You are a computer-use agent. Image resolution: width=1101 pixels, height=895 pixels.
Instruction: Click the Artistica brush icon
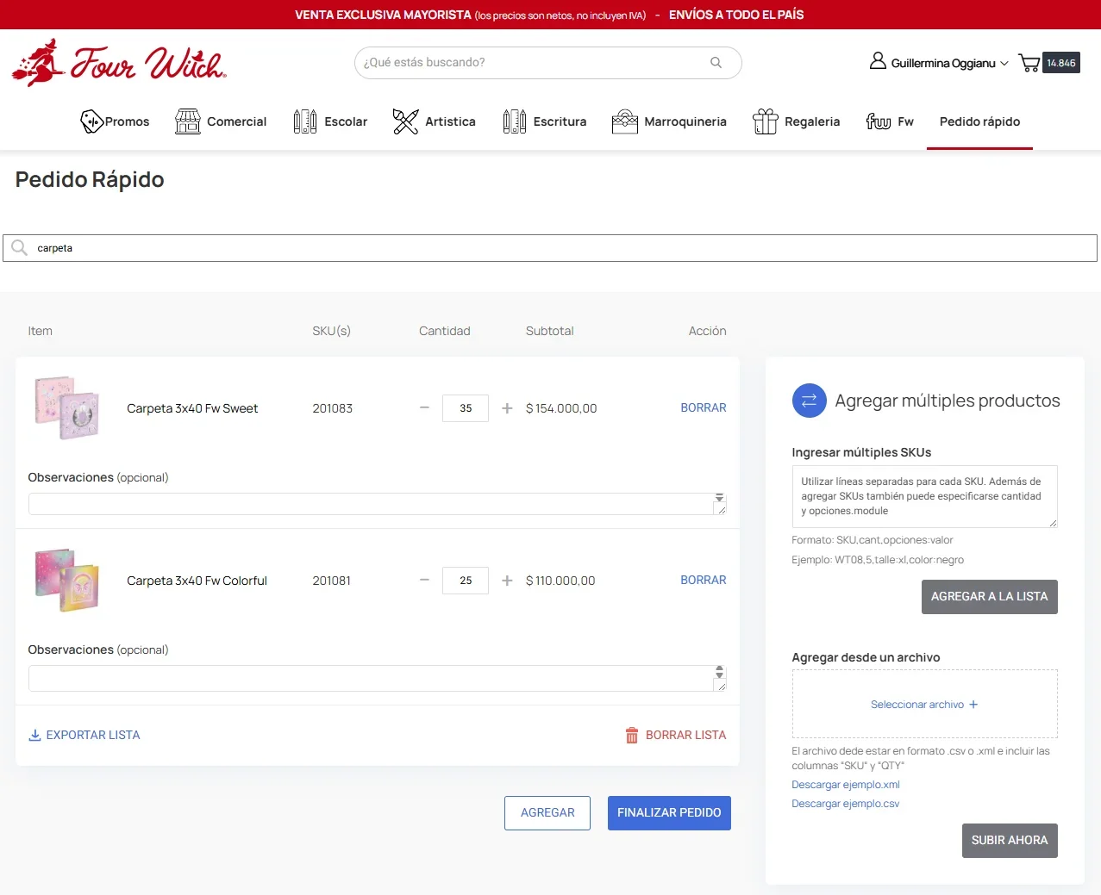coord(405,121)
